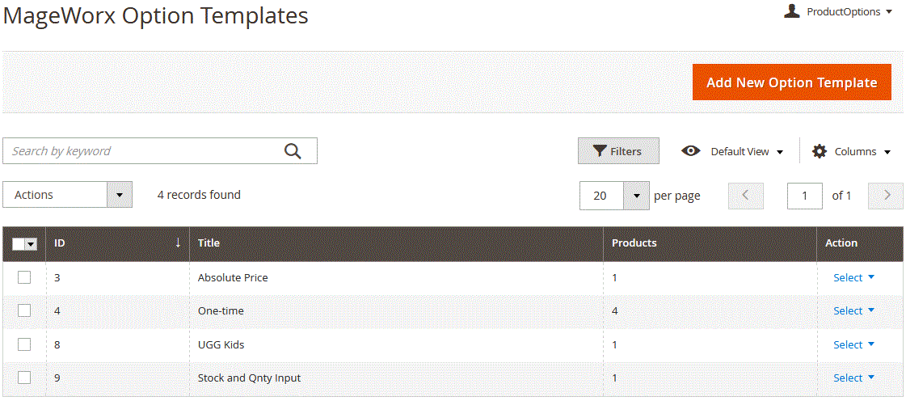This screenshot has height=401, width=906.
Task: Open Select action menu for UGG Kids
Action: pyautogui.click(x=854, y=344)
